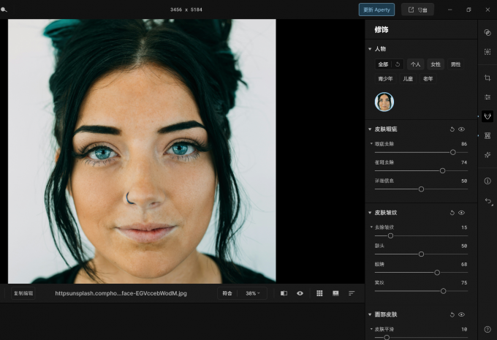This screenshot has height=340, width=497.
Task: Click the 修饰 panel title
Action: tap(382, 30)
